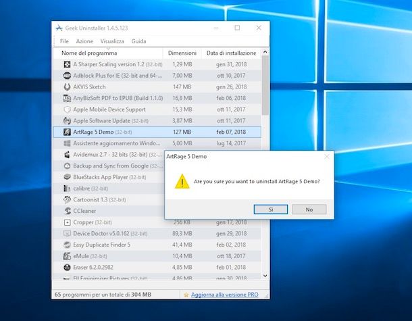This screenshot has height=321, width=412.
Task: Click the status bar program total text
Action: [103, 295]
